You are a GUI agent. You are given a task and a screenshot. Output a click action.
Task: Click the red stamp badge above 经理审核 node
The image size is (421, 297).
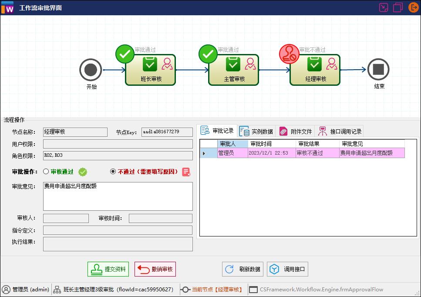click(289, 54)
